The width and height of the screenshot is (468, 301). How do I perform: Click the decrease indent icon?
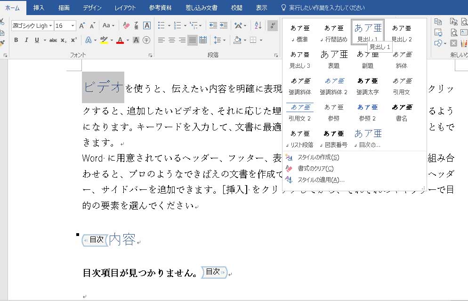pos(213,25)
